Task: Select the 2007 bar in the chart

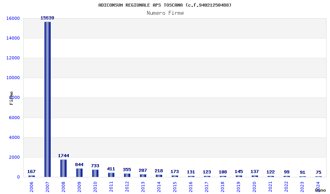Action: [x=47, y=99]
